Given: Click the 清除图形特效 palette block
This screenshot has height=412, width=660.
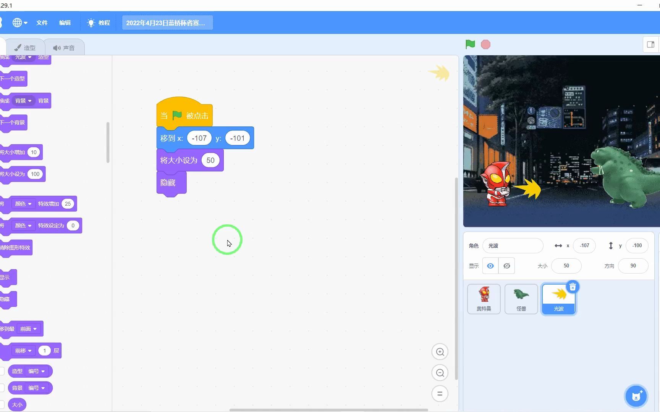Looking at the screenshot, I should pos(15,248).
